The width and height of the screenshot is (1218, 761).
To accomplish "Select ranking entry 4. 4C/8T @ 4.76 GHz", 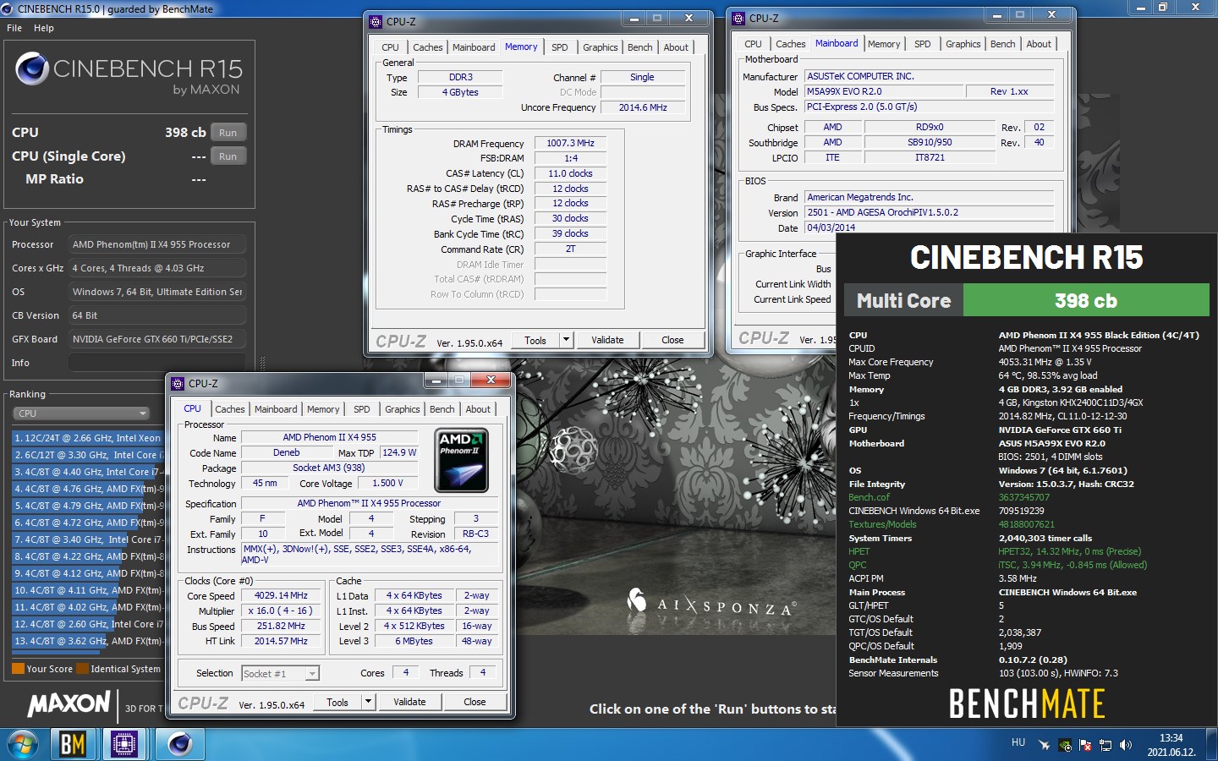I will 87,489.
